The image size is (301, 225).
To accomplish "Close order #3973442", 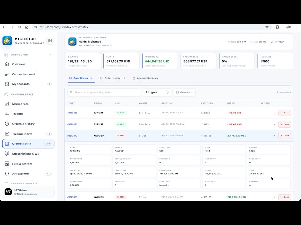I will point(285,136).
